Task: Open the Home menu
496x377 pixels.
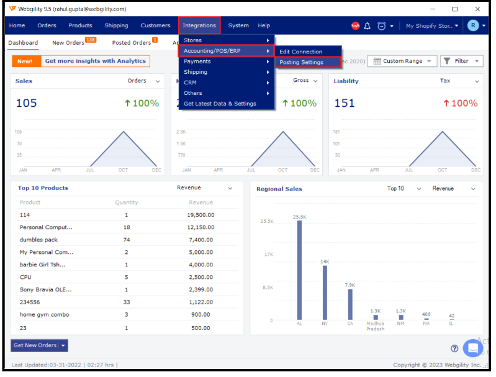Action: point(17,25)
